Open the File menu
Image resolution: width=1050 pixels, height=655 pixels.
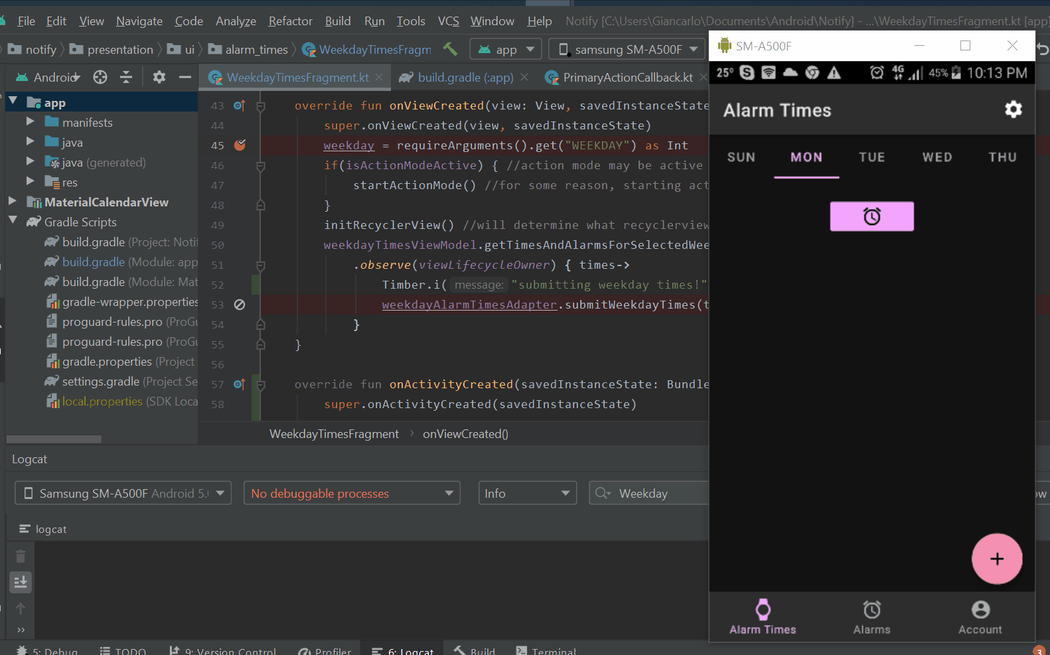[27, 21]
